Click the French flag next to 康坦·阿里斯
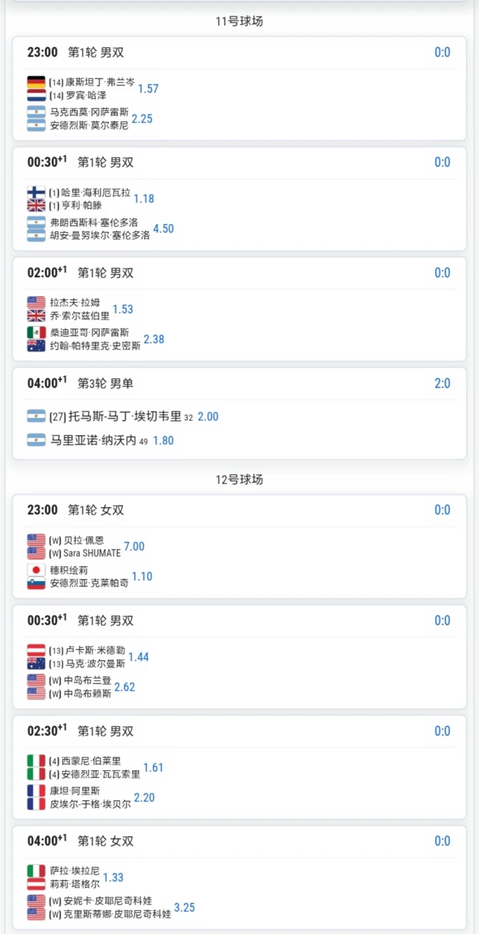Screen dimensions: 479x934 click(x=36, y=791)
